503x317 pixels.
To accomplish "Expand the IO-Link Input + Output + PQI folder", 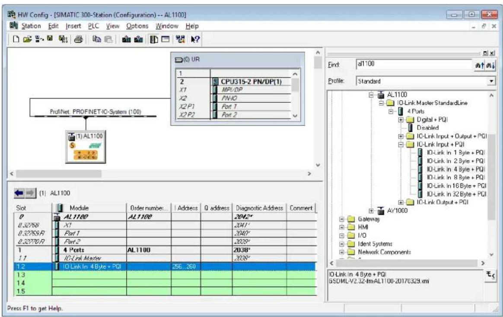I will (401, 136).
